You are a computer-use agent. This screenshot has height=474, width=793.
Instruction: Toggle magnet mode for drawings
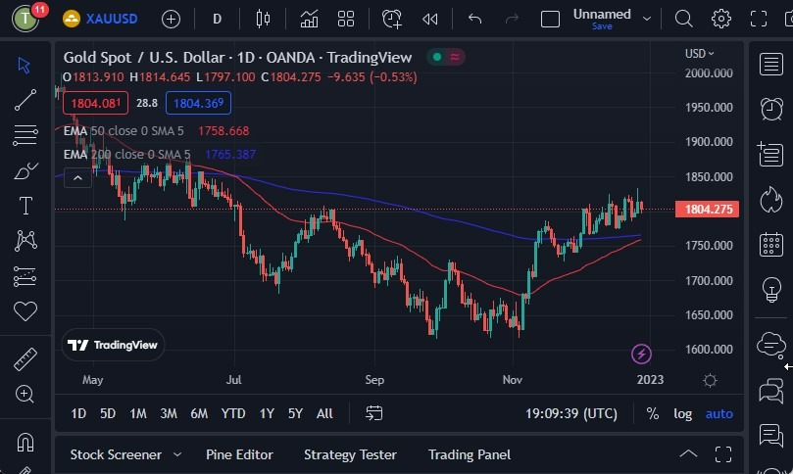[x=25, y=442]
